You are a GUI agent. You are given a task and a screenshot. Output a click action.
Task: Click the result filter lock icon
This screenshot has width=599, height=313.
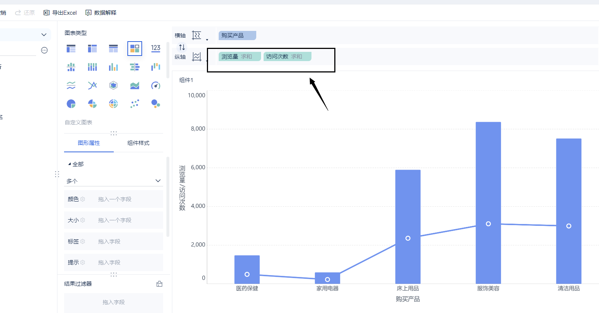(159, 284)
